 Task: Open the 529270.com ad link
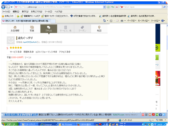pyautogui.click(x=119, y=115)
